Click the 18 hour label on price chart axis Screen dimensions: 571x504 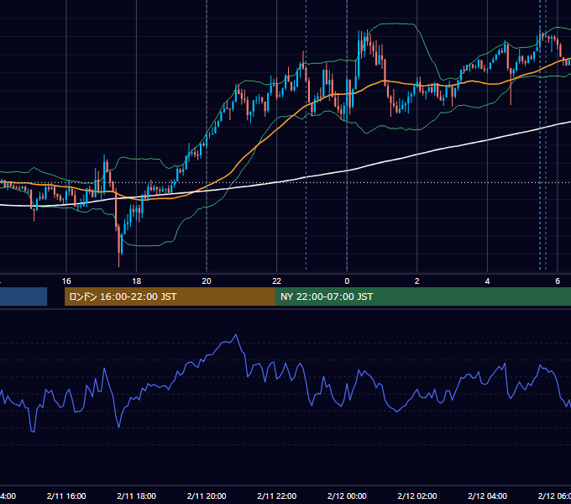coord(137,281)
